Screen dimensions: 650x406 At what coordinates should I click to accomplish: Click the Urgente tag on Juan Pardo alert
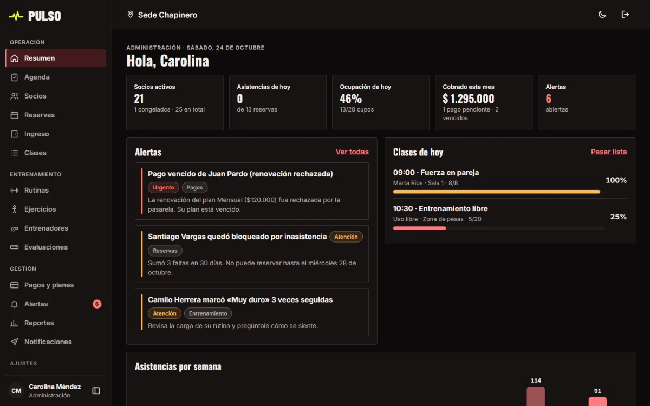click(164, 188)
